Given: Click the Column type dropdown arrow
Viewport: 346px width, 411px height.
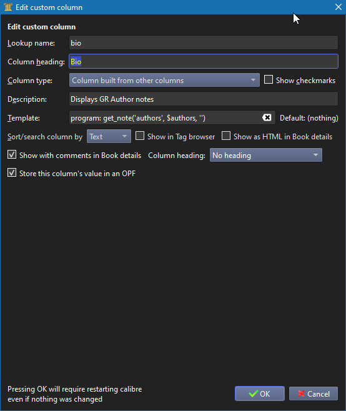Looking at the screenshot, I should pos(253,80).
